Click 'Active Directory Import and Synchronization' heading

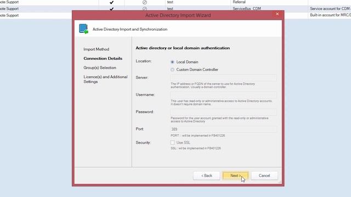point(130,29)
